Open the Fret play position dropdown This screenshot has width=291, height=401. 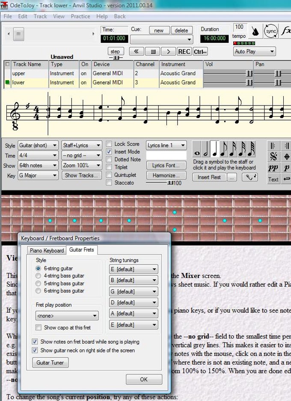coord(67,316)
